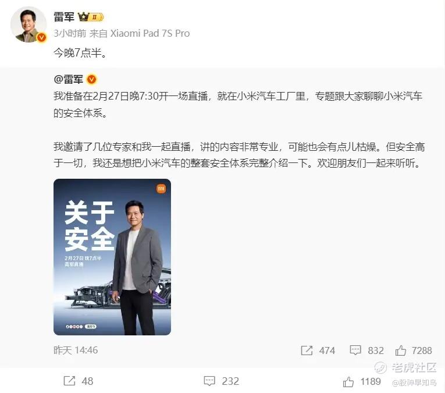This screenshot has height=393, width=445.
Task: Repost this post via bottom share icon
Action: coord(70,381)
